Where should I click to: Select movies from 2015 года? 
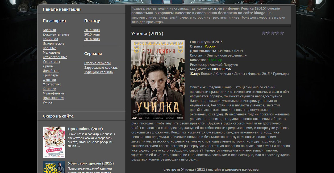[92, 34]
